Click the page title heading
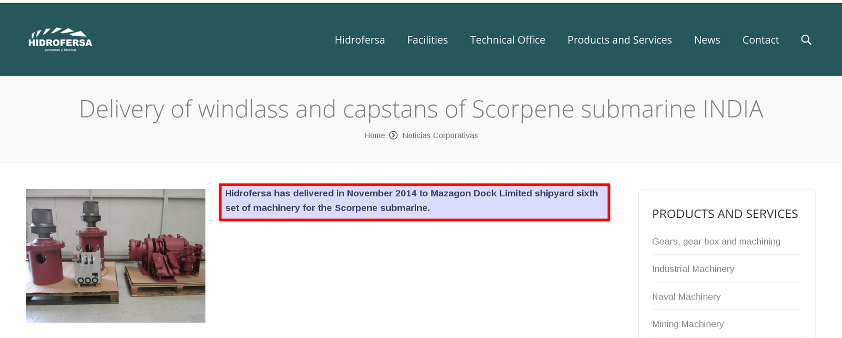Viewport: 842px width, 338px height. tap(421, 109)
